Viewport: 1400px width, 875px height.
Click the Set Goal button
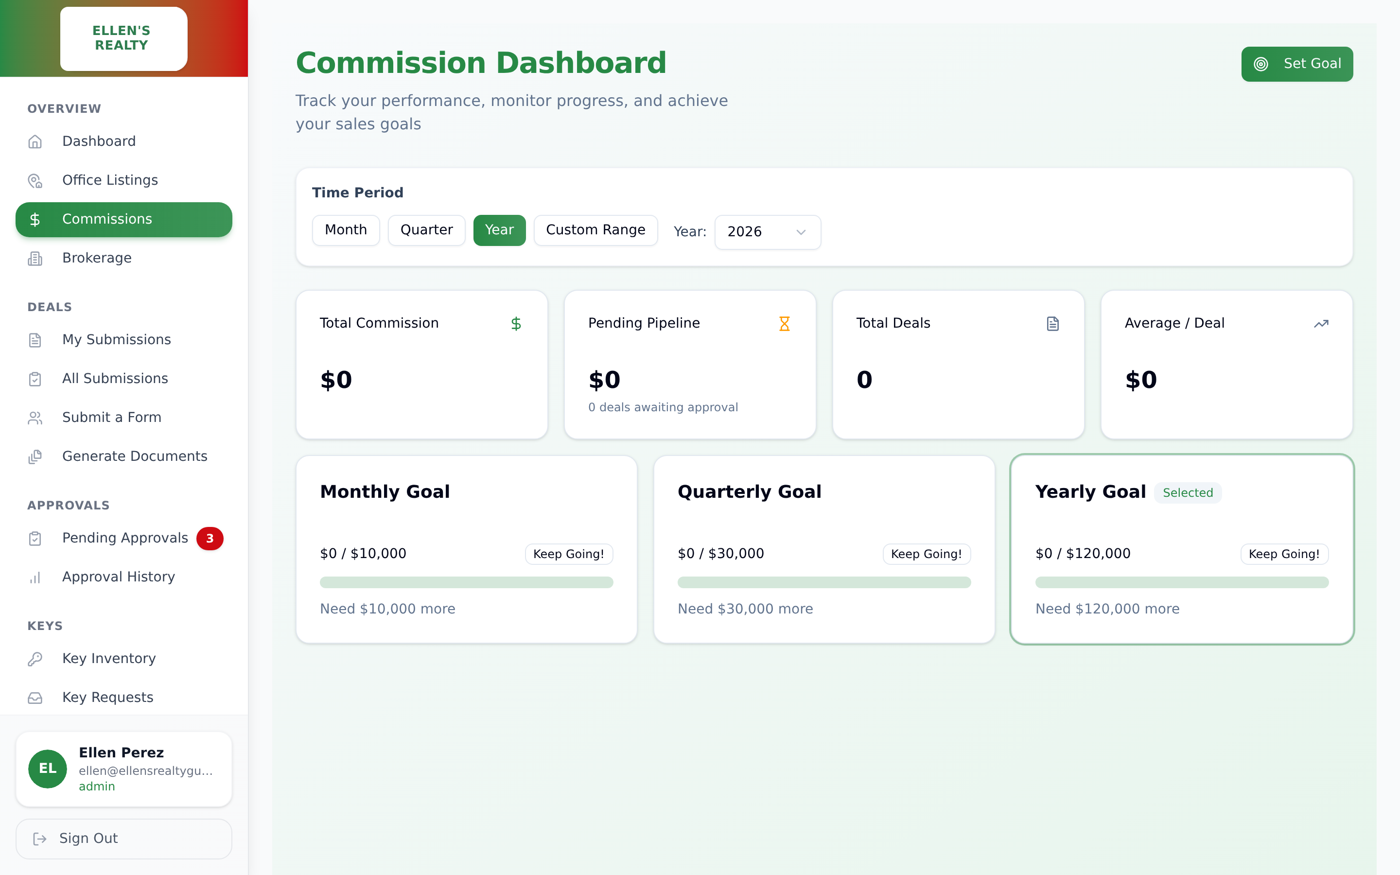(1297, 64)
